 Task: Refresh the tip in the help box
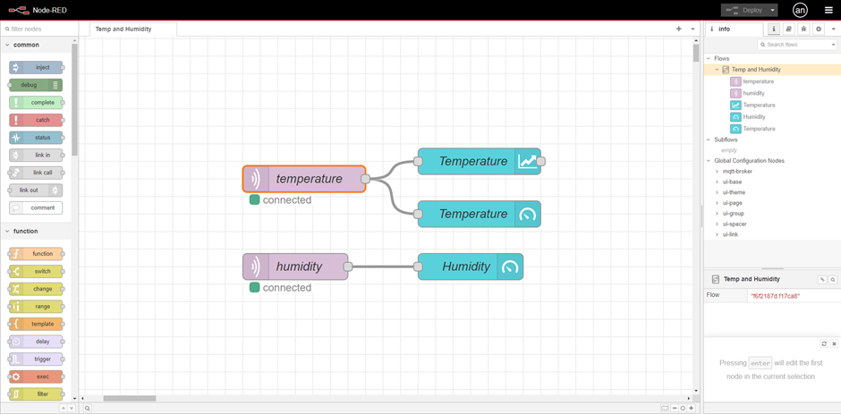tap(824, 343)
